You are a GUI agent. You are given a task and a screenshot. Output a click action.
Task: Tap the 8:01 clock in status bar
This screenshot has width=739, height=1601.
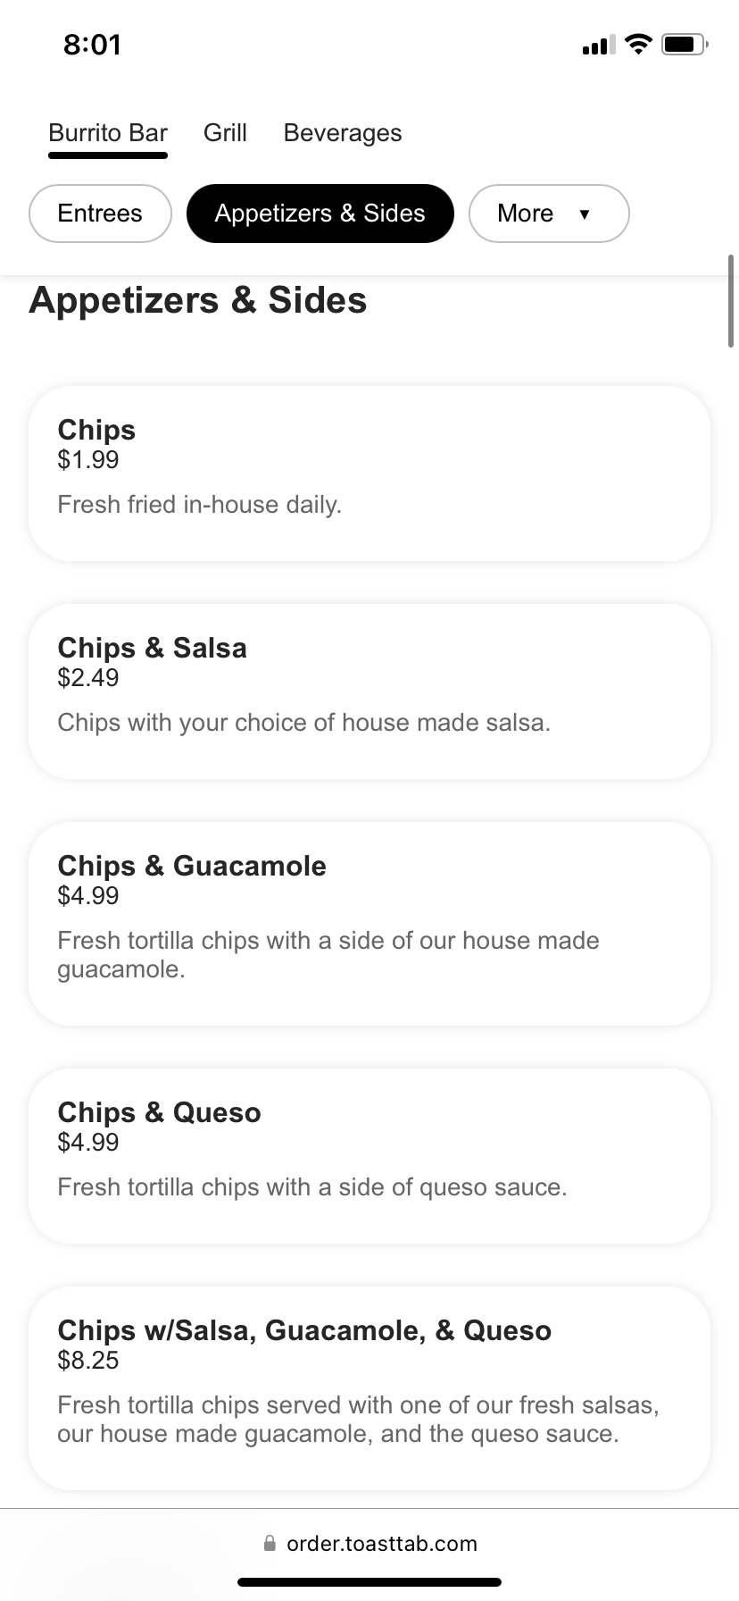[92, 45]
